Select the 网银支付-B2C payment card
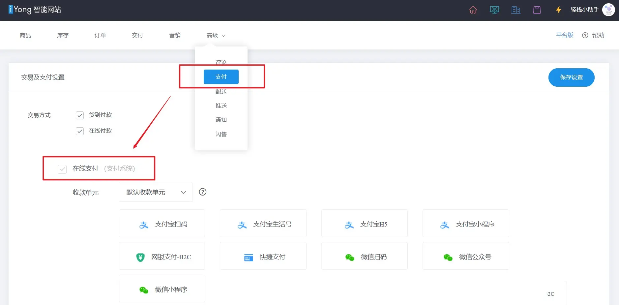619x305 pixels. coord(162,256)
